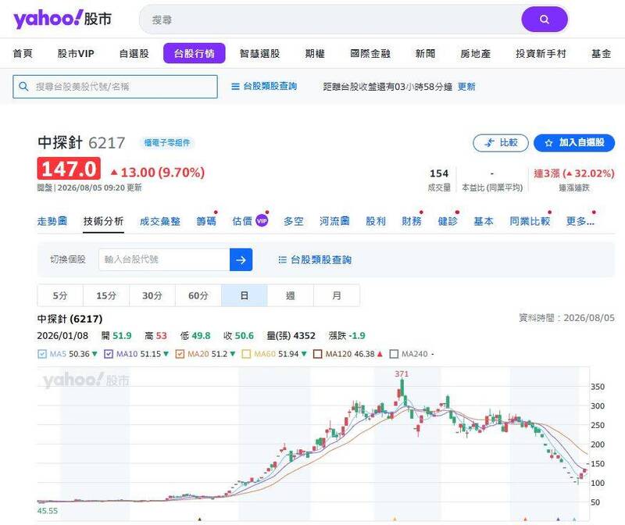Image resolution: width=625 pixels, height=525 pixels.
Task: Open the 股市VIP nav item
Action: tap(76, 53)
